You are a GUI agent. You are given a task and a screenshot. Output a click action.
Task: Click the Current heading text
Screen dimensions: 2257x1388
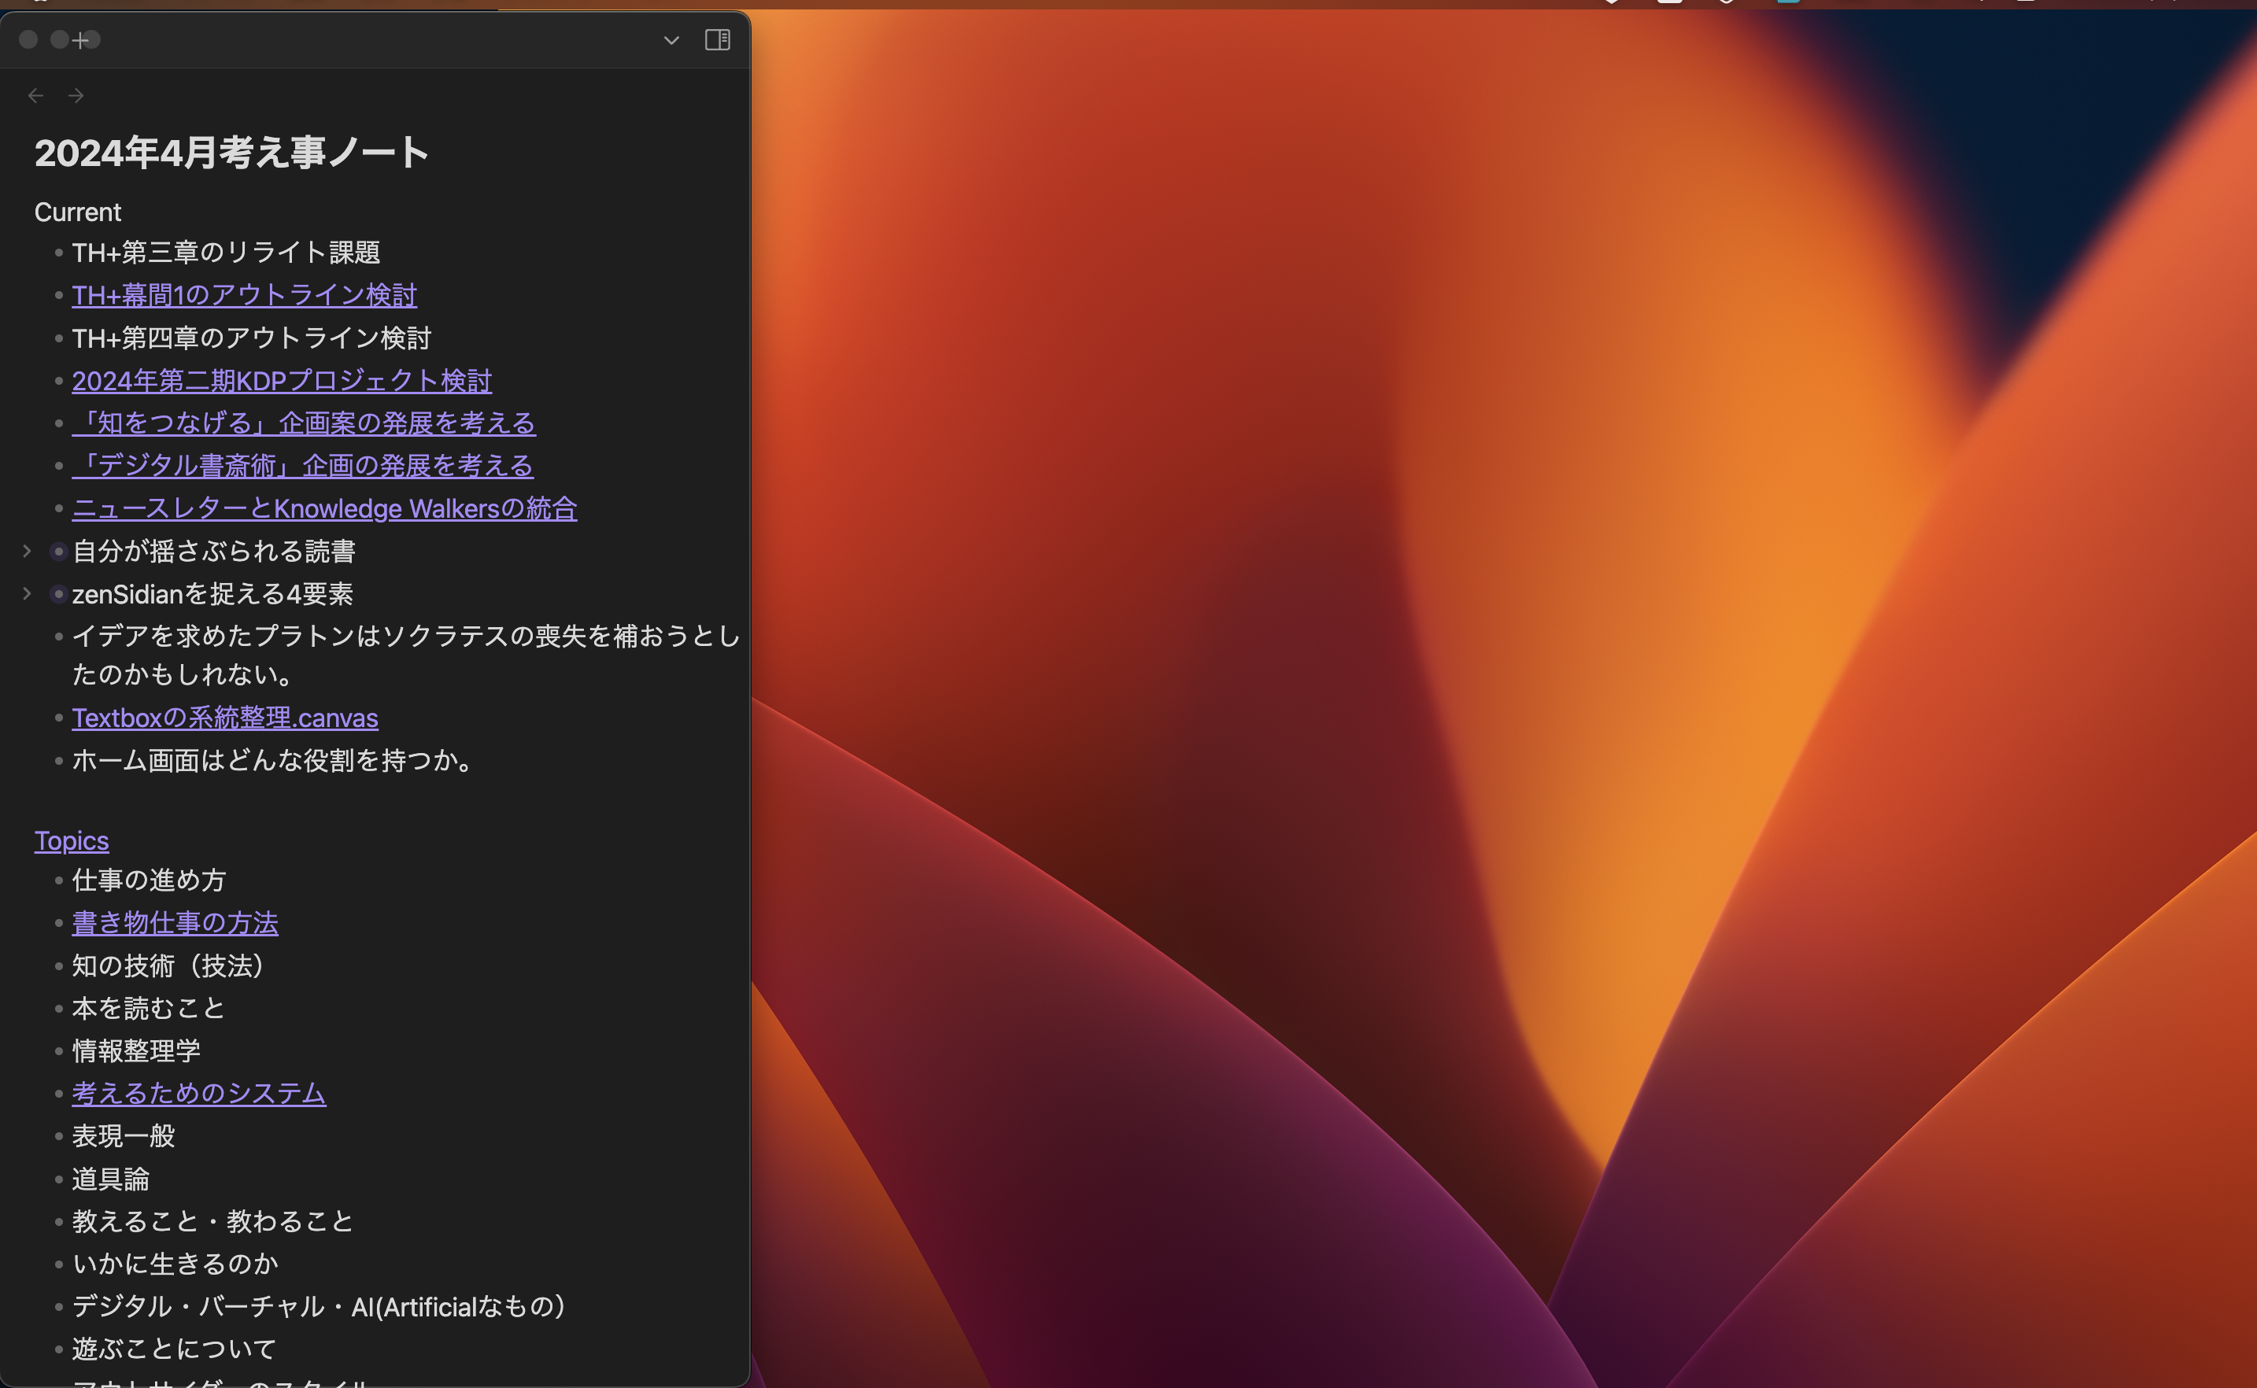78,212
